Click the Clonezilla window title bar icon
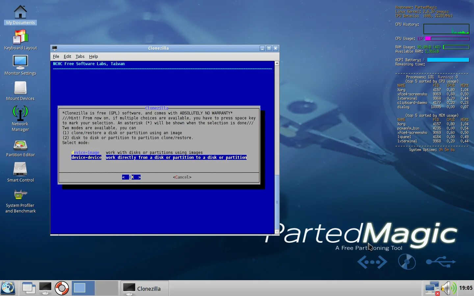The height and width of the screenshot is (296, 474). [x=55, y=48]
